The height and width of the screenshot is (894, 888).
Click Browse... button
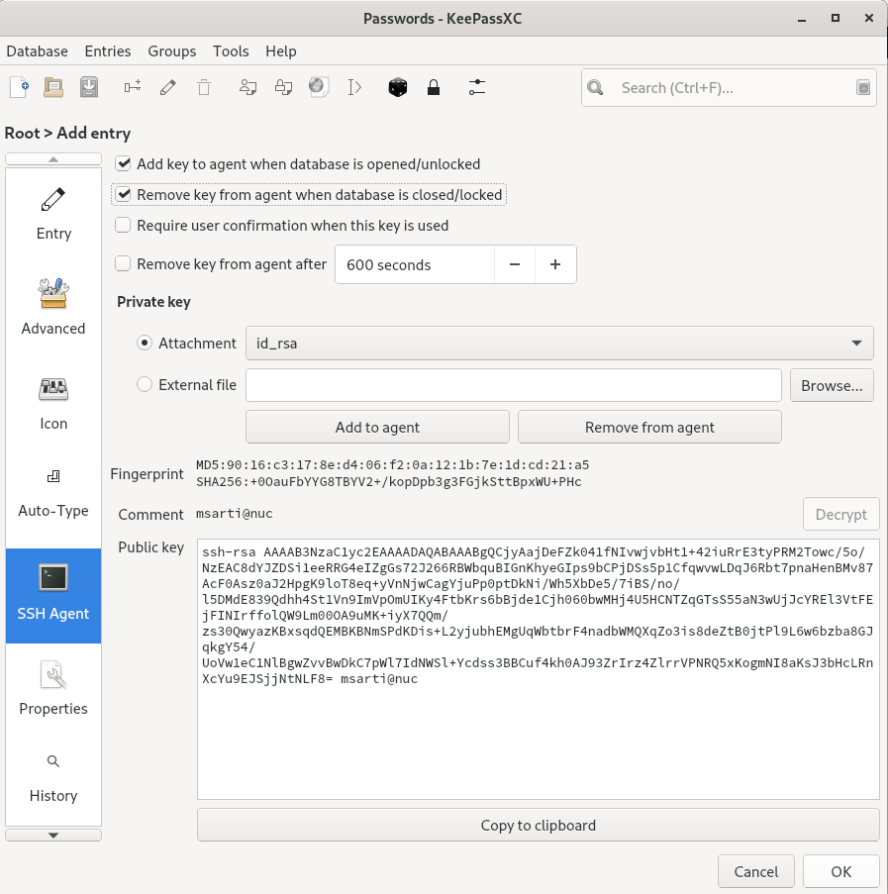[x=832, y=385]
